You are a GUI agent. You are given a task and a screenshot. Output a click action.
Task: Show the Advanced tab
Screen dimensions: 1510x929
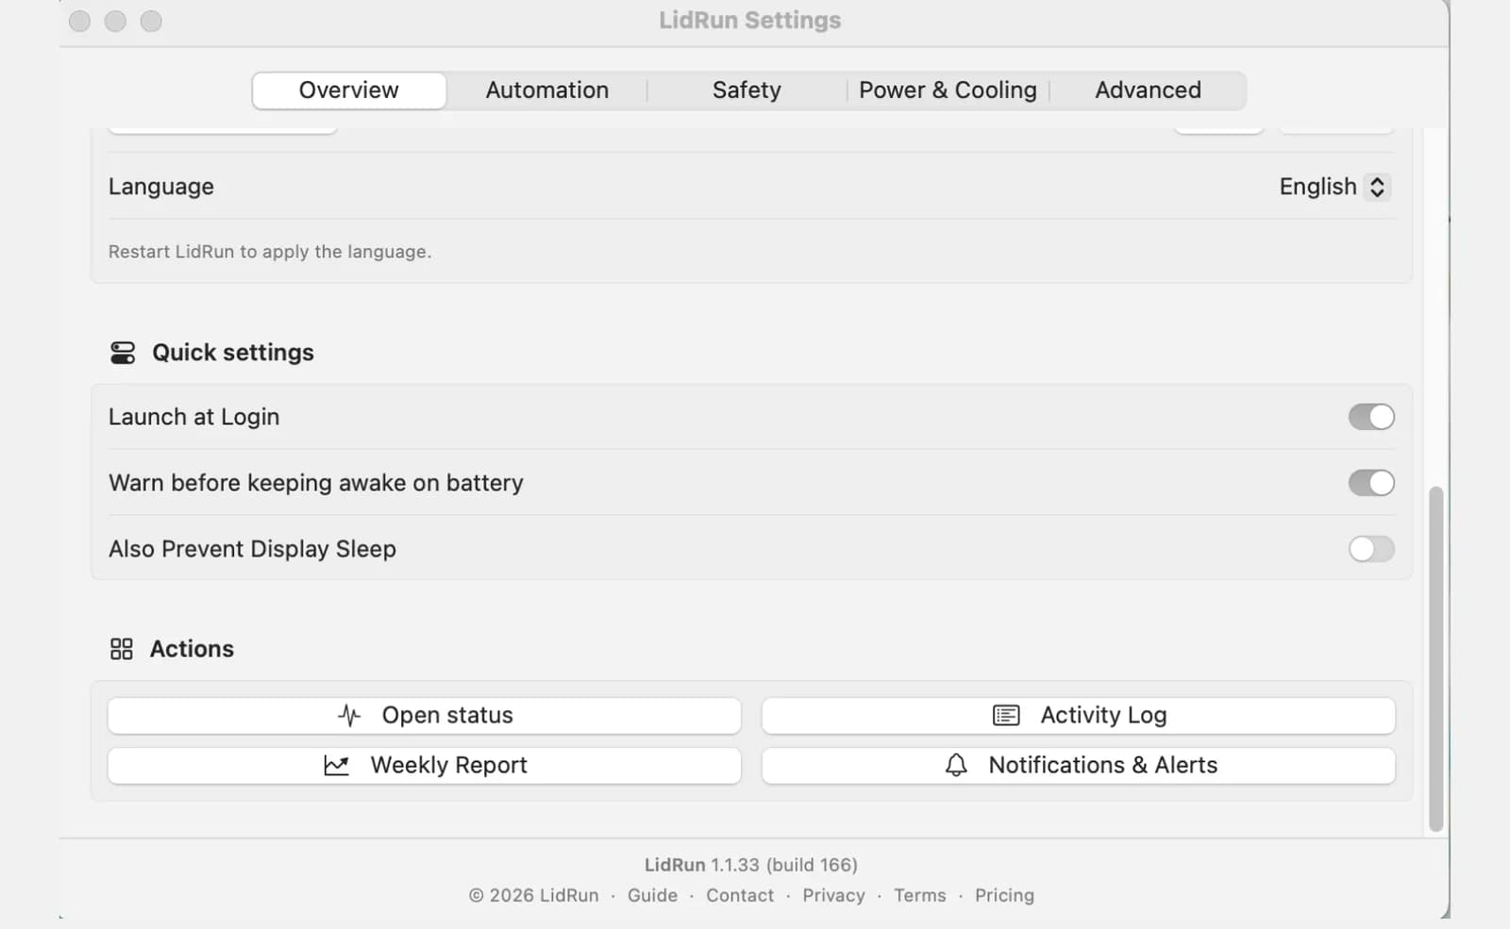tap(1148, 91)
